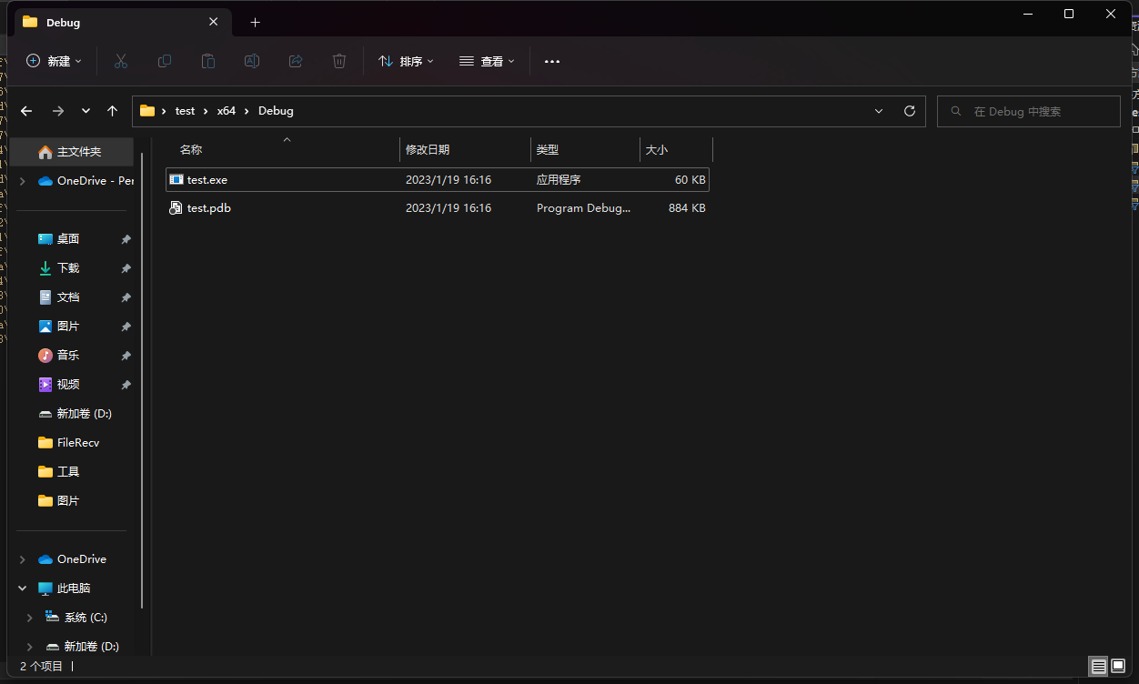The width and height of the screenshot is (1139, 684).
Task: Open the address bar history dropdown
Action: pyautogui.click(x=879, y=111)
